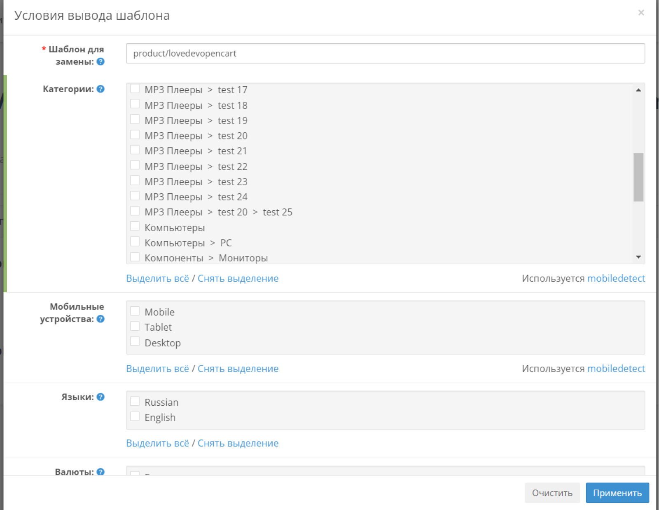Enable the Tablet device checkbox
The width and height of the screenshot is (659, 510).
click(x=135, y=326)
